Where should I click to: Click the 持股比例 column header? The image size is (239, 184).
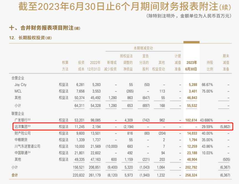pyautogui.click(x=210, y=66)
